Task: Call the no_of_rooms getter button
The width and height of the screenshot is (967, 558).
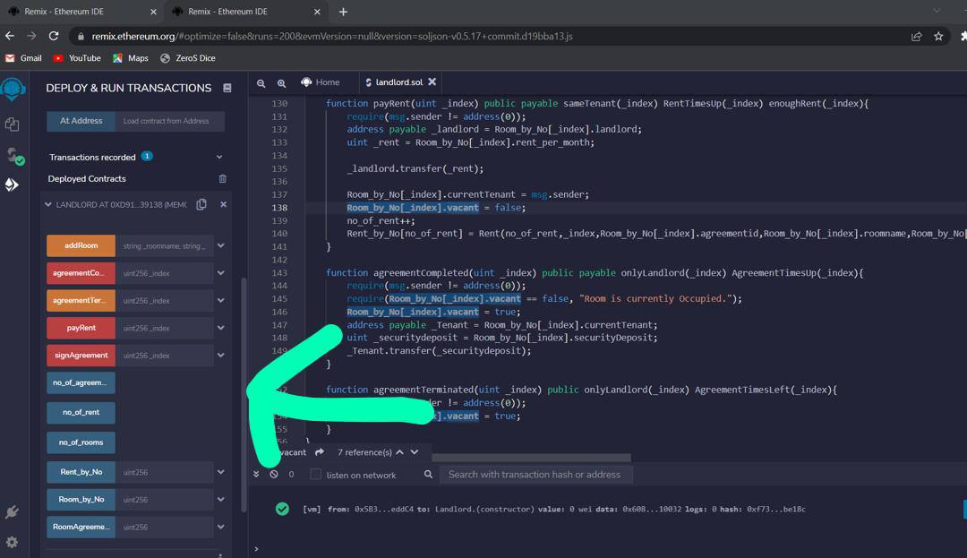Action: (81, 442)
